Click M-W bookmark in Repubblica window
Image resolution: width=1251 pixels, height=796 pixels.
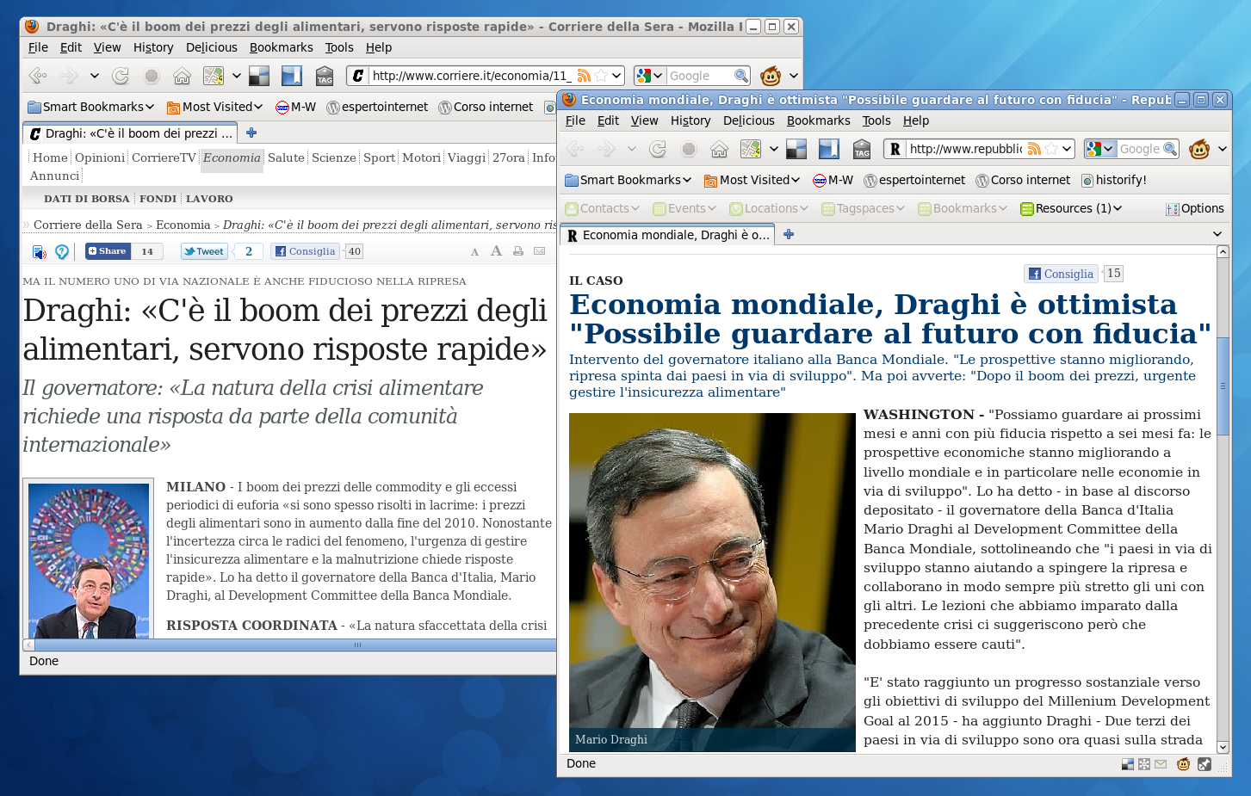pos(833,180)
